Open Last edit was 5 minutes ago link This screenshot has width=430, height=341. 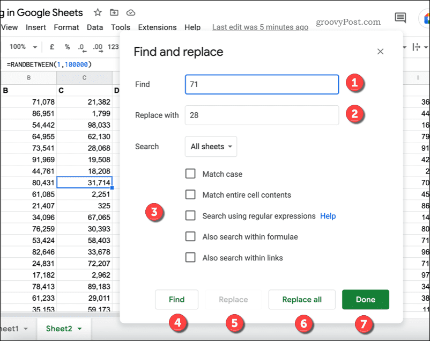pyautogui.click(x=260, y=27)
